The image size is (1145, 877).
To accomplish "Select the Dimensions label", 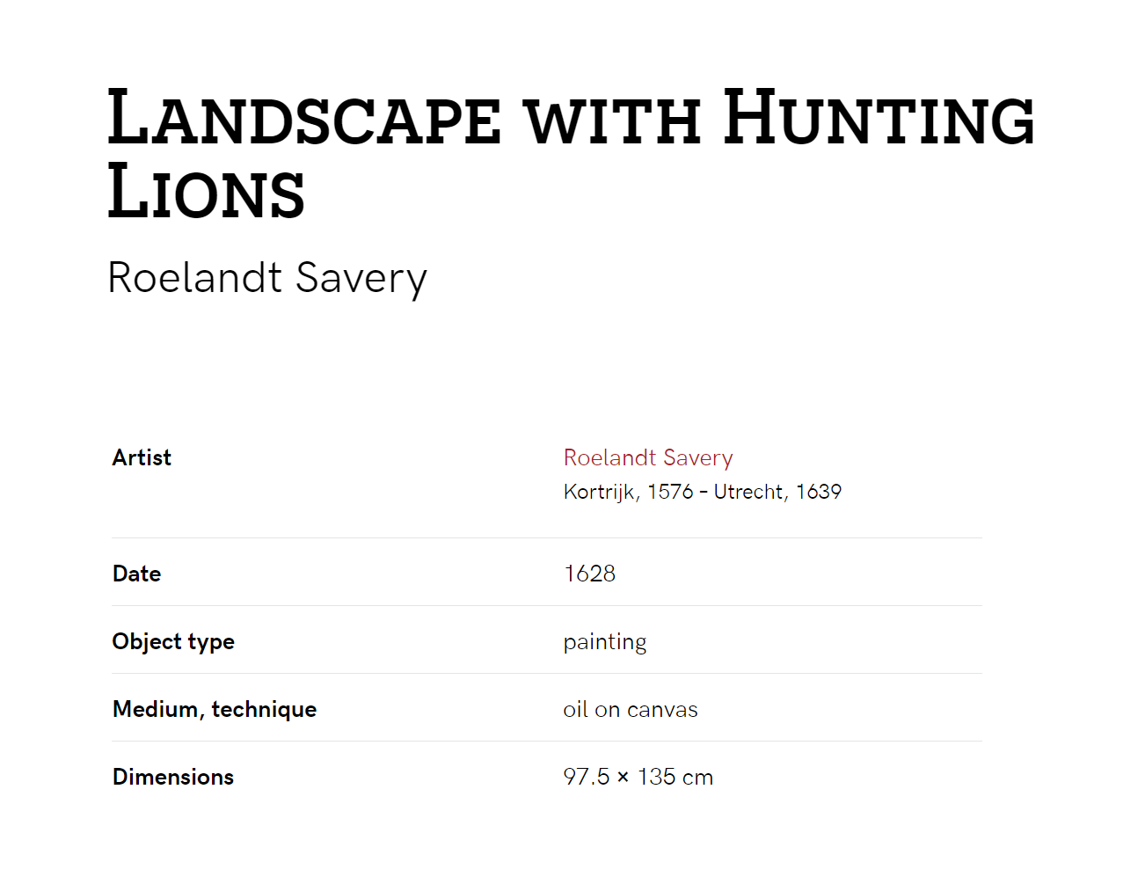I will [x=173, y=777].
